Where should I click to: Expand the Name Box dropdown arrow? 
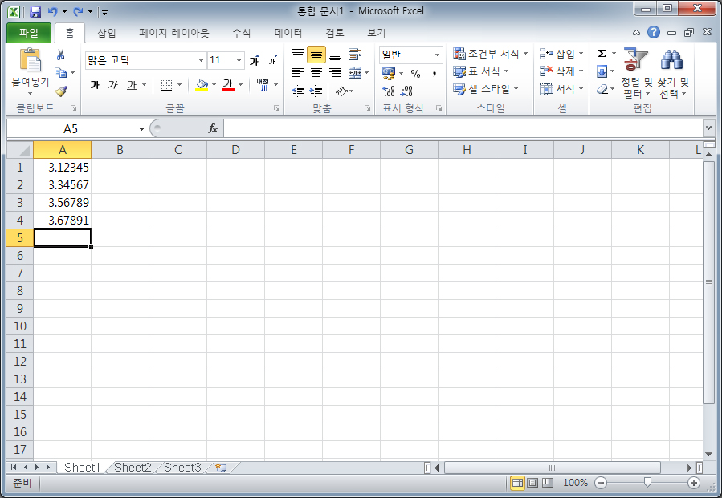click(141, 129)
